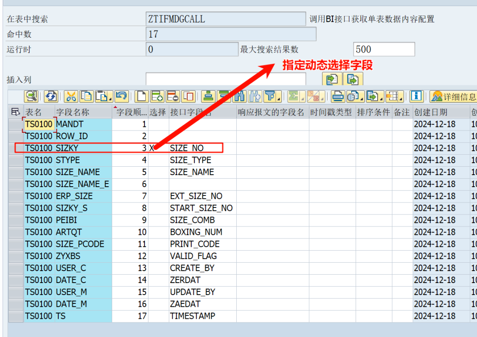
Task: Open the Export dropdown
Action: pyautogui.click(x=375, y=96)
